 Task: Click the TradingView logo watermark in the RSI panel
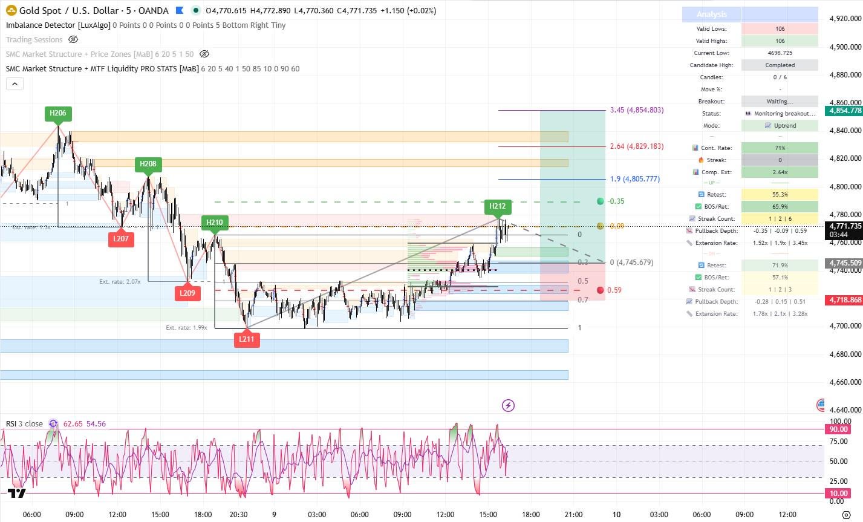pyautogui.click(x=15, y=493)
